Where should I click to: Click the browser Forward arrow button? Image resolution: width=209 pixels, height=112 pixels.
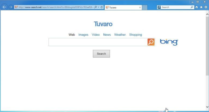coord(11,7)
